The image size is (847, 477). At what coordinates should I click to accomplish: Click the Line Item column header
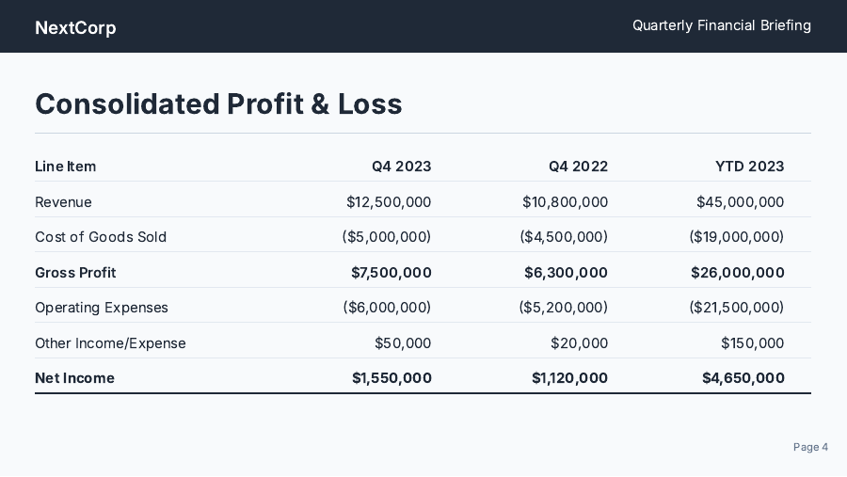[65, 167]
